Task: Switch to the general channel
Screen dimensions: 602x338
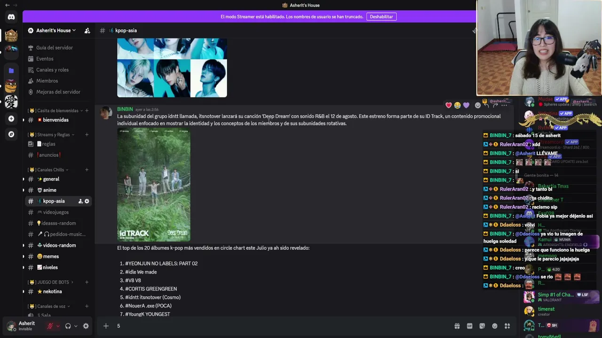Action: [x=59, y=179]
